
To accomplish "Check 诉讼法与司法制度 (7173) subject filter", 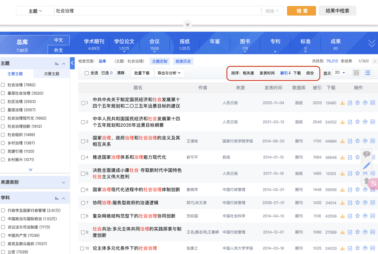I will [x=3, y=227].
